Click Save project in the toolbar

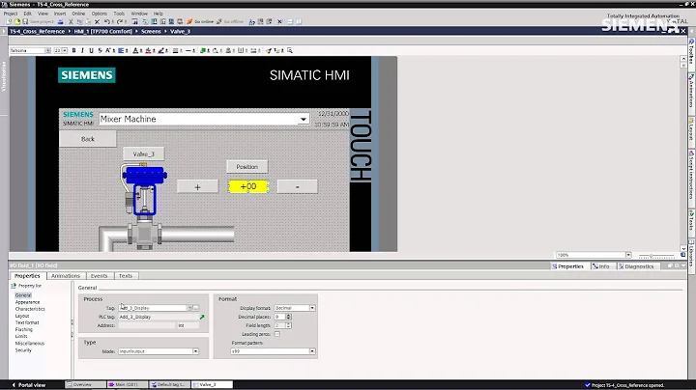click(38, 21)
